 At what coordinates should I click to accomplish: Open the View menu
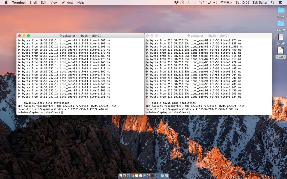click(54, 2)
